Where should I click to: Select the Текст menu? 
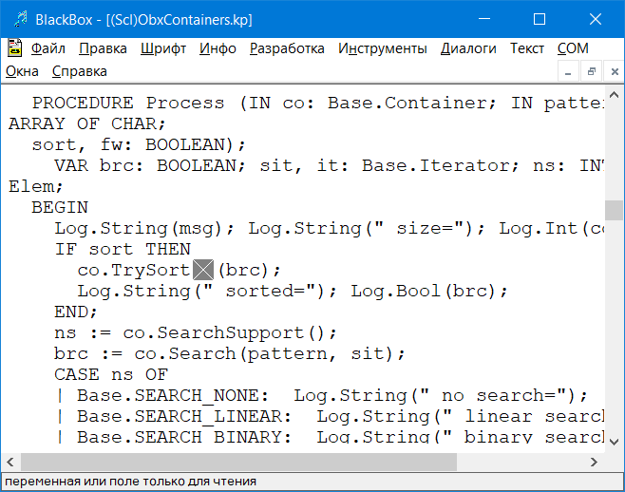527,48
